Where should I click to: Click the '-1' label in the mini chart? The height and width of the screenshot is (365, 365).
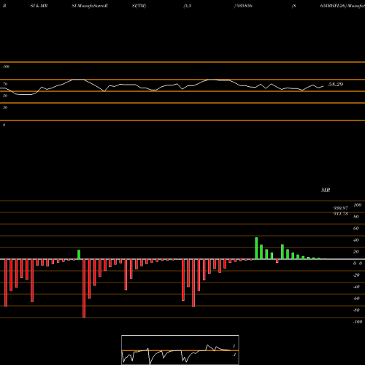pos(234,355)
